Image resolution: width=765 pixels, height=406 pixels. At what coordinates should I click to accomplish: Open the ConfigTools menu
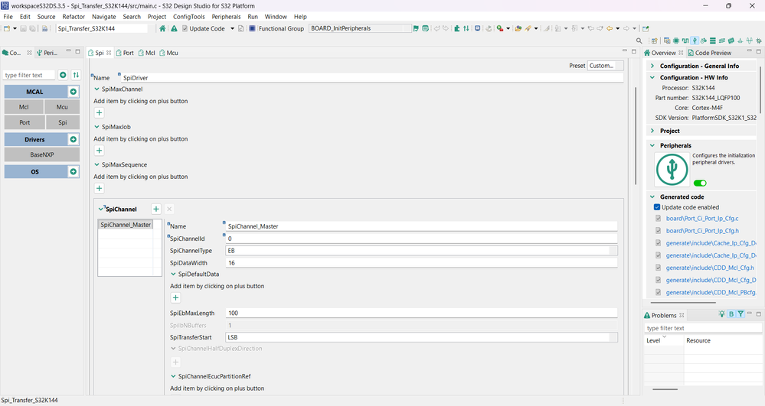[x=189, y=17]
